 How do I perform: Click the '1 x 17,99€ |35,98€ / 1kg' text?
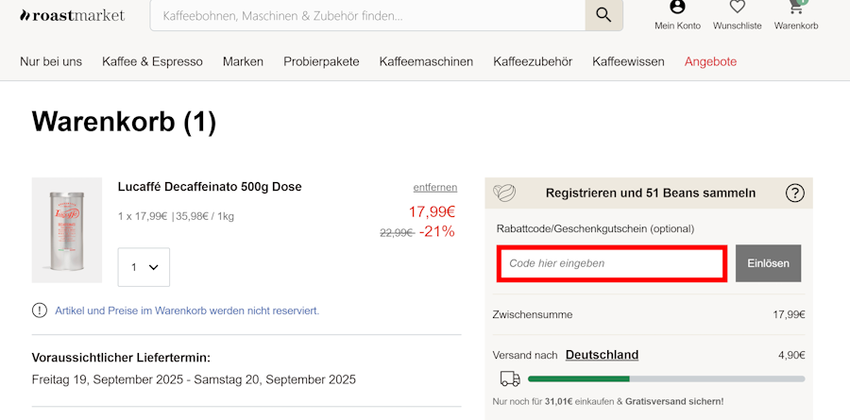[176, 217]
